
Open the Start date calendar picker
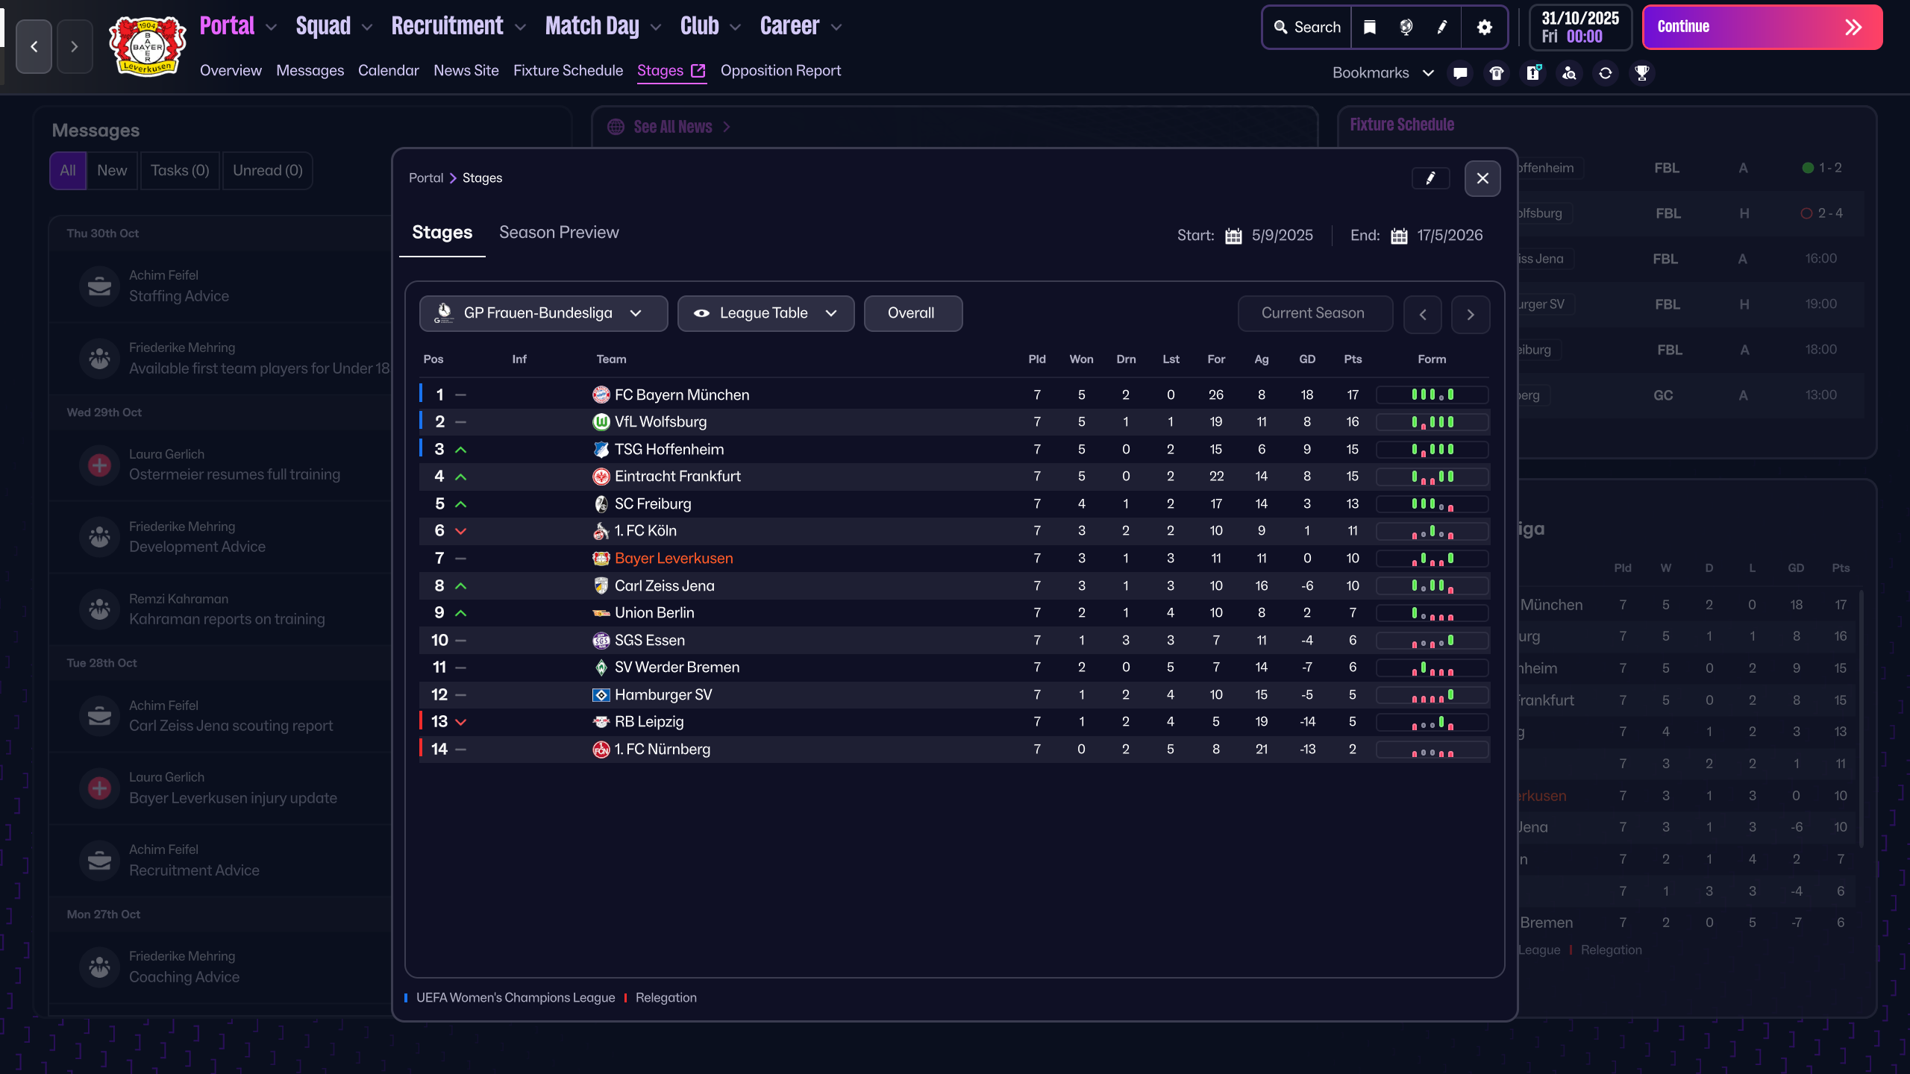pos(1235,235)
